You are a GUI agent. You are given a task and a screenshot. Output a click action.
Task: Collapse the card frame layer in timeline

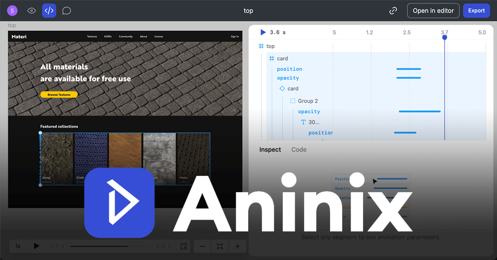tap(271, 58)
